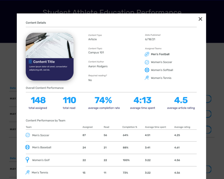
Task: Click the Women's Golf row icon
Action: pyautogui.click(x=27, y=160)
